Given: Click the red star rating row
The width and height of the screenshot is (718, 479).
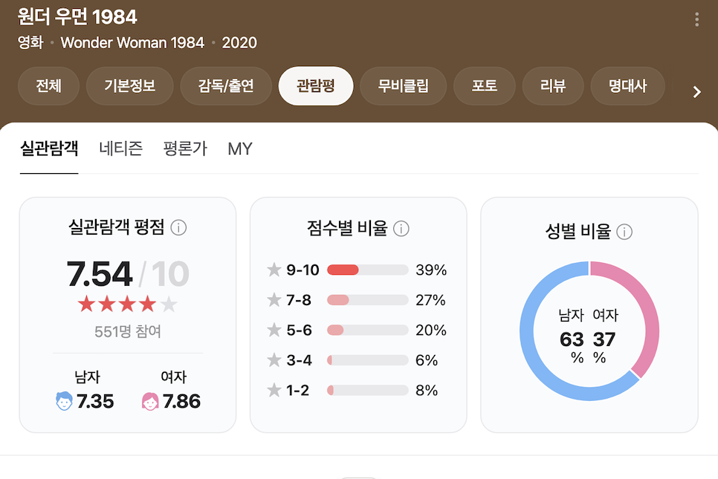Looking at the screenshot, I should (x=127, y=304).
